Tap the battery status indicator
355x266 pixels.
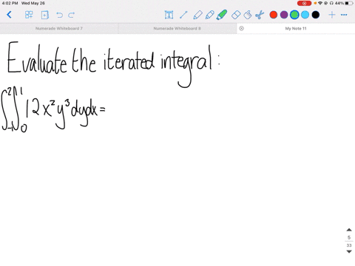[348, 3]
